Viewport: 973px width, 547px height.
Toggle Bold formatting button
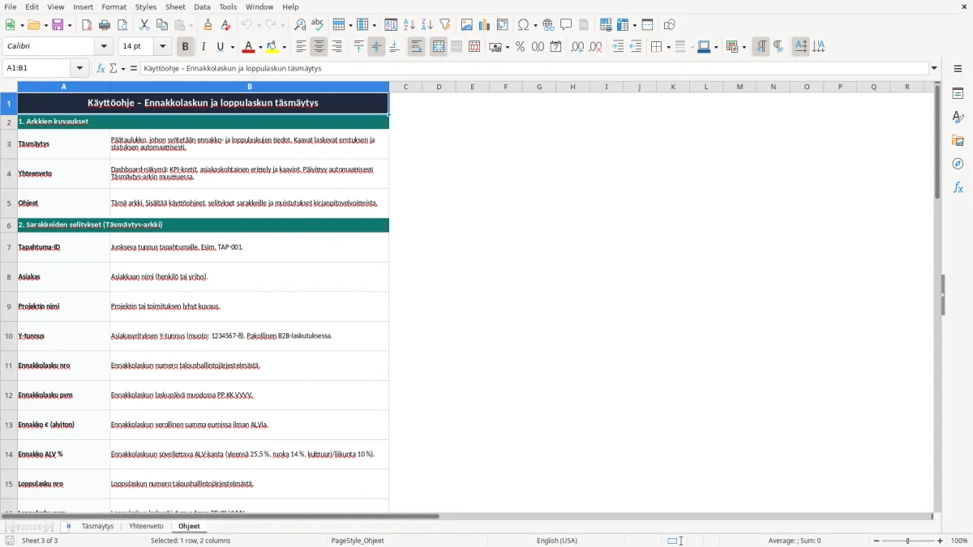click(x=186, y=47)
